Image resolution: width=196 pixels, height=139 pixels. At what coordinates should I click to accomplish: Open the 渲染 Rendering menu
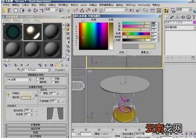[x=120, y=5]
